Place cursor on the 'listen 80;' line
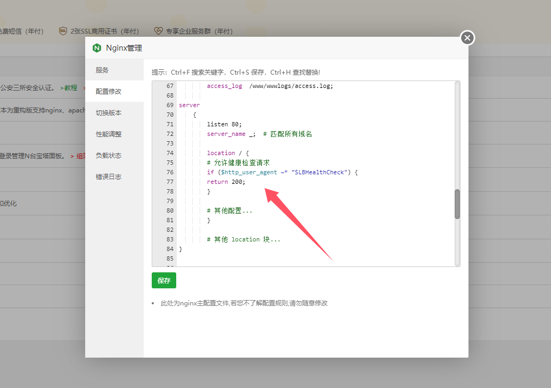This screenshot has width=551, height=388. pyautogui.click(x=224, y=124)
